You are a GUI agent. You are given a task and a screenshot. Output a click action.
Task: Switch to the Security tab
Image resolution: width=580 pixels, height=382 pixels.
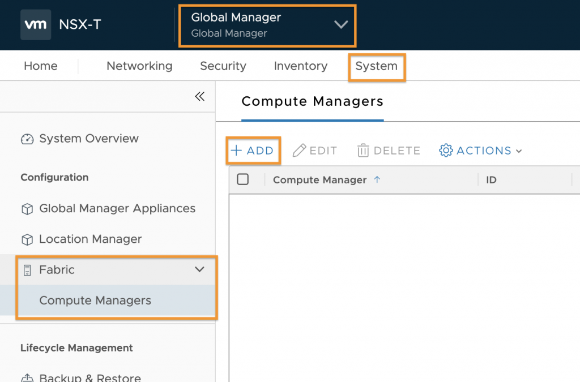point(223,66)
